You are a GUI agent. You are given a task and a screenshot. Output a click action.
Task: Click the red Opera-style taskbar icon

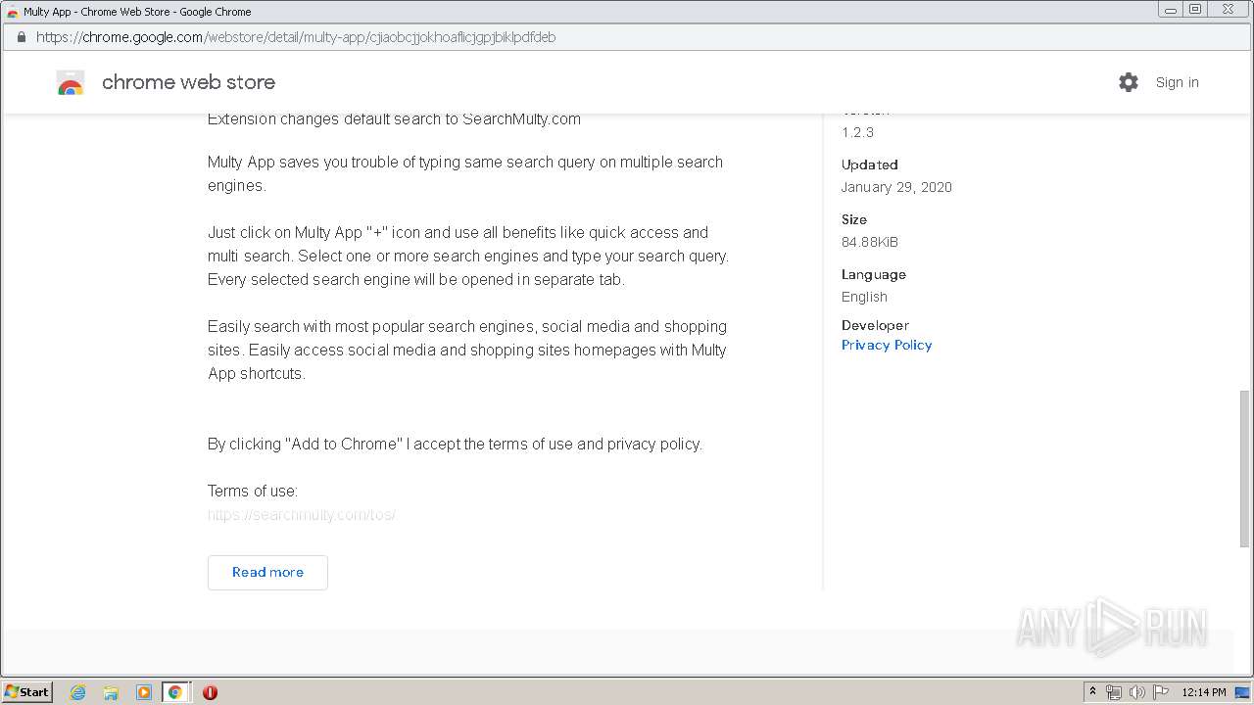click(210, 692)
